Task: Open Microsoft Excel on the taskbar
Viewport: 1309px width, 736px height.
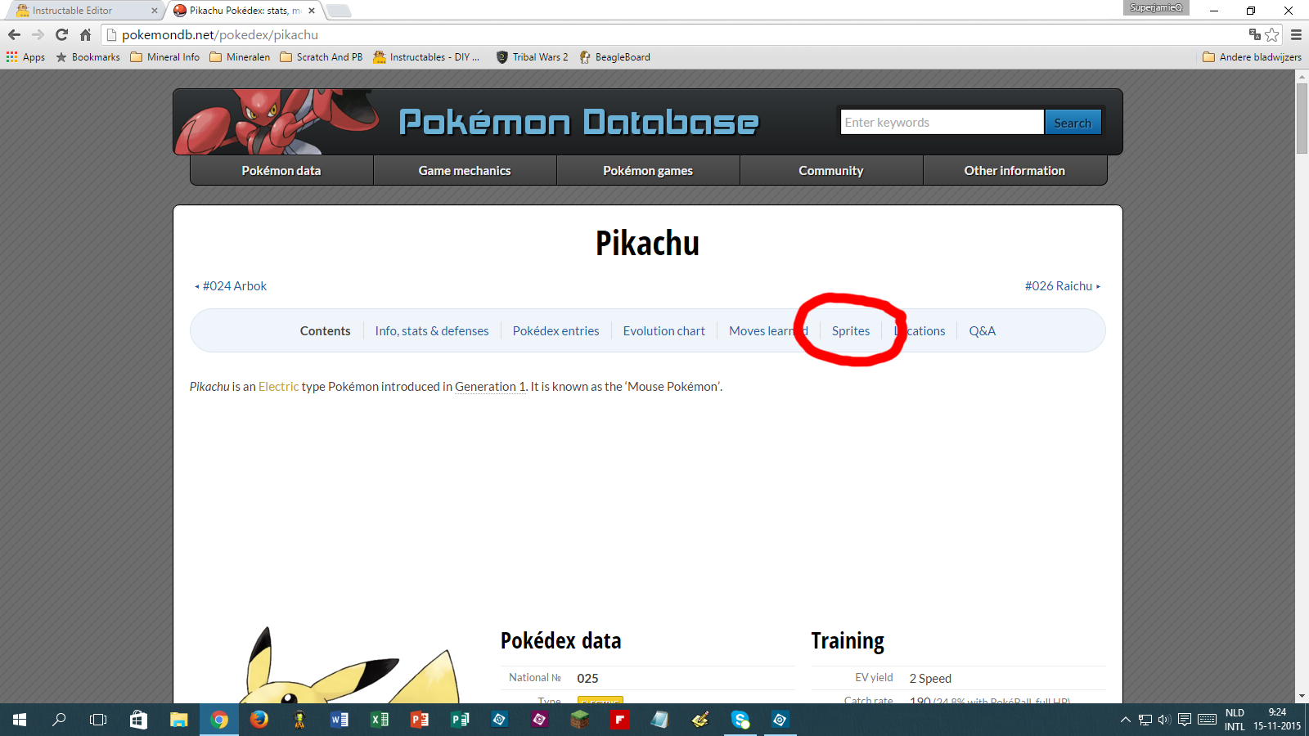Action: 379,720
